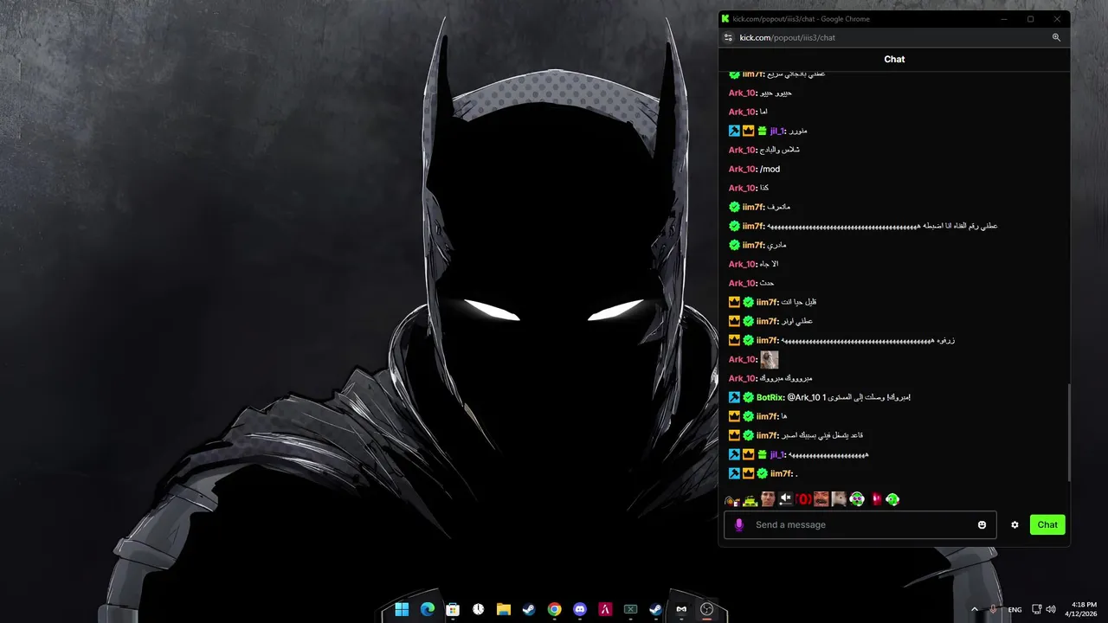Open the volume speaker icon in tray

pyautogui.click(x=1050, y=609)
